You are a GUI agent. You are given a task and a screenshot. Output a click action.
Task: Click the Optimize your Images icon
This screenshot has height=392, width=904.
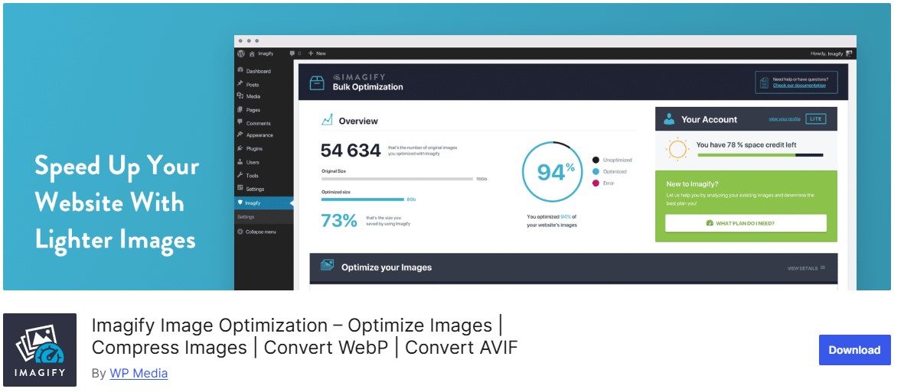coord(328,267)
